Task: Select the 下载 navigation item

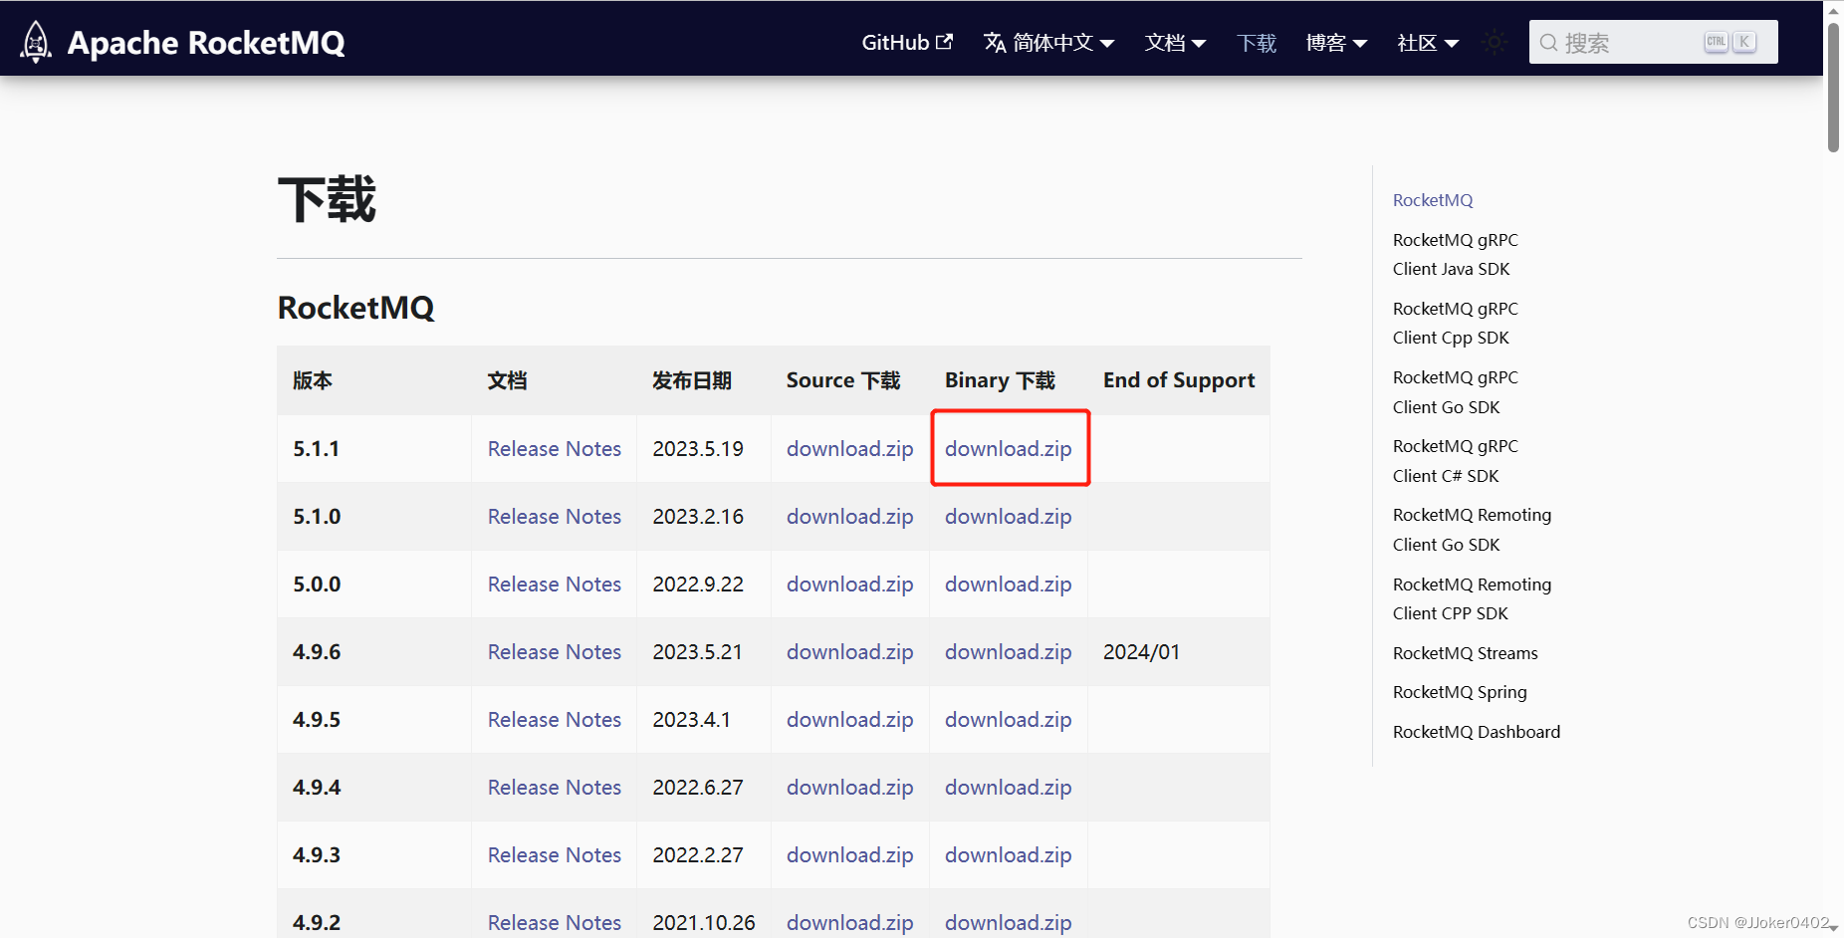Action: tap(1256, 43)
